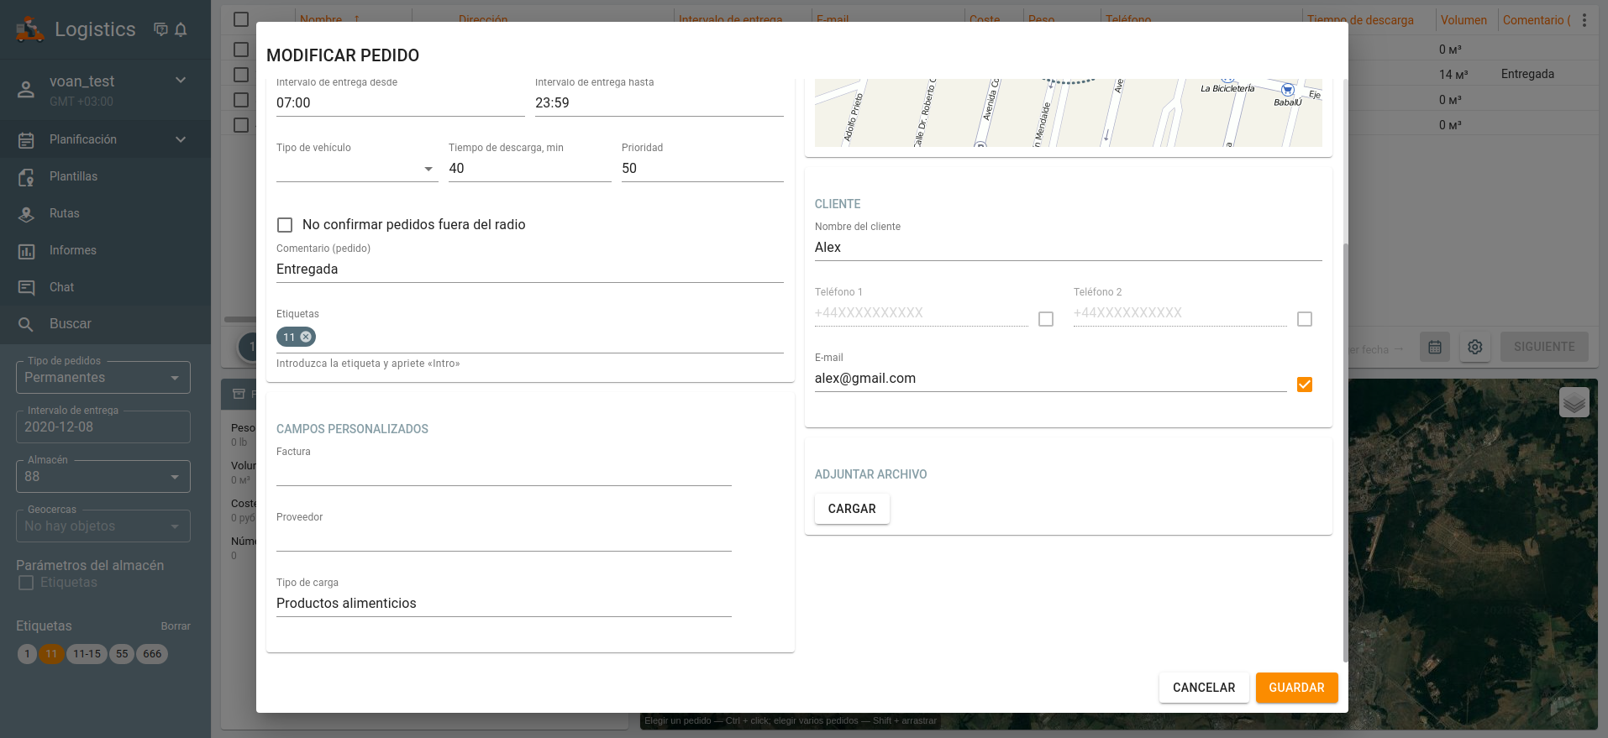The image size is (1608, 738).
Task: Open the Almacén dropdown
Action: click(x=102, y=477)
